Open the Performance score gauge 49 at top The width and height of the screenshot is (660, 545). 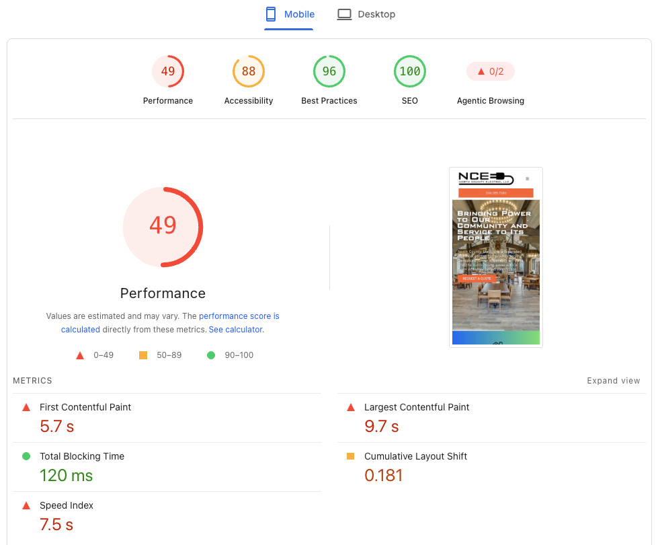[168, 71]
